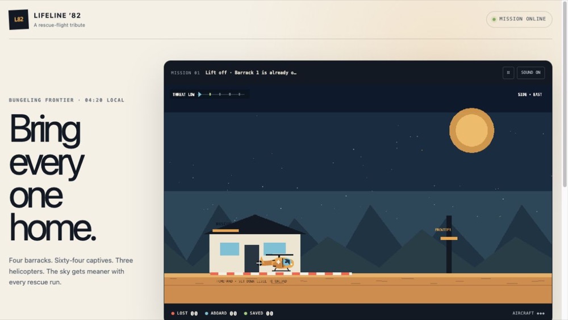Click the blue arrow on threat meter
Image resolution: width=568 pixels, height=320 pixels.
[x=199, y=94]
